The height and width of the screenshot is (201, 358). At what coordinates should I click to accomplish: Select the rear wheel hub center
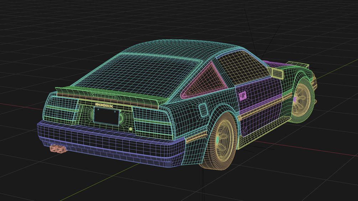pos(217,139)
